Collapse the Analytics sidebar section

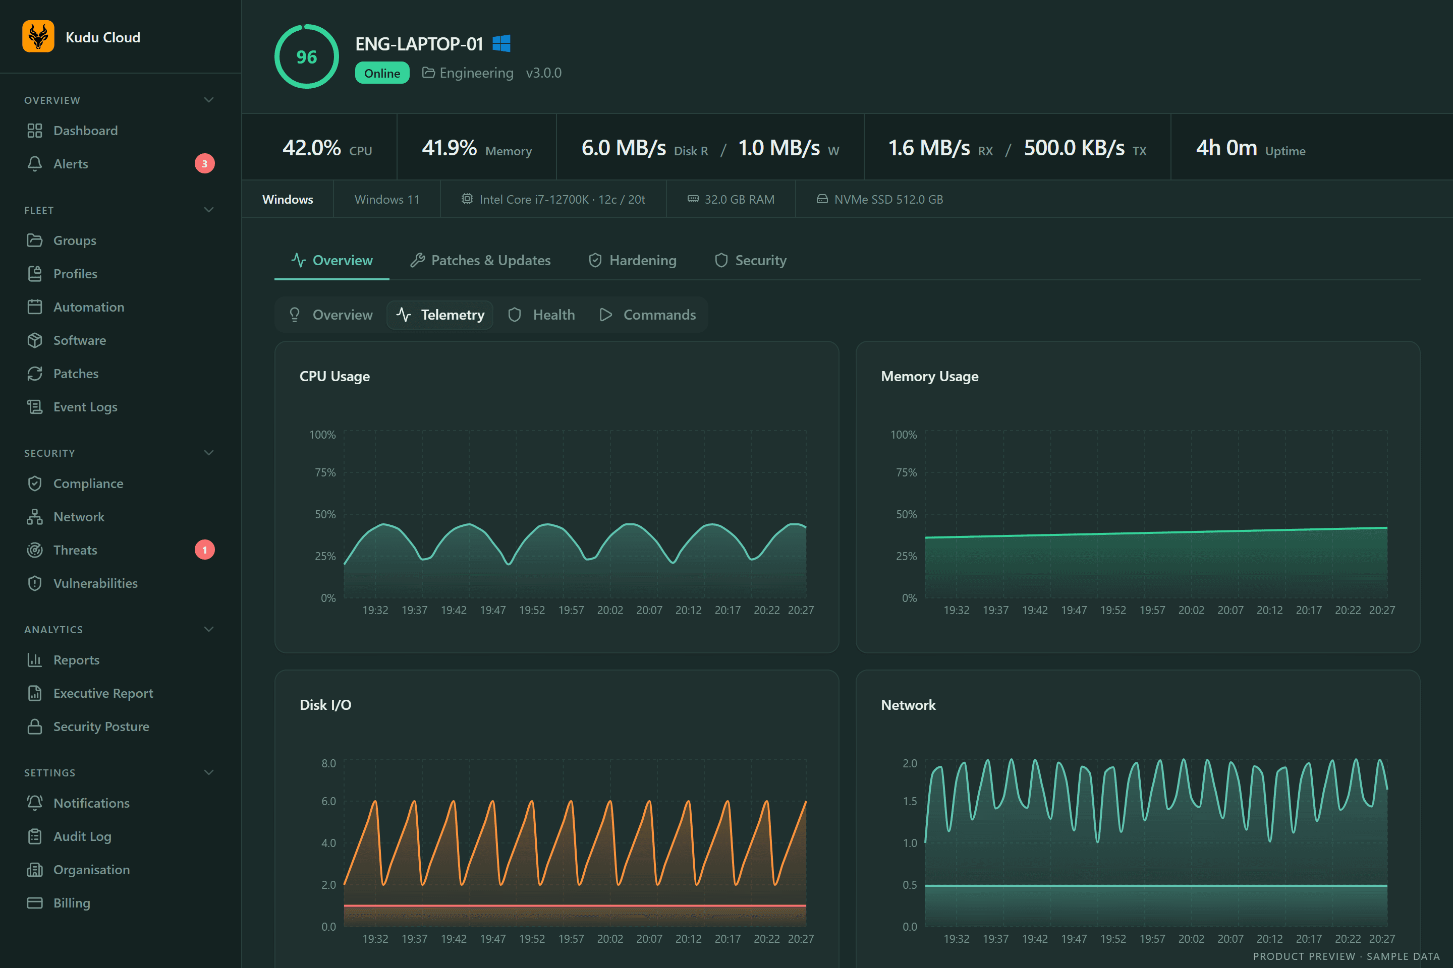tap(209, 630)
